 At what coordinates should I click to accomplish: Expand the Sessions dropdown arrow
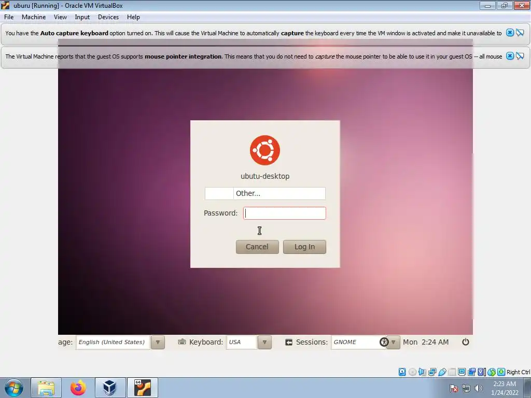(394, 342)
